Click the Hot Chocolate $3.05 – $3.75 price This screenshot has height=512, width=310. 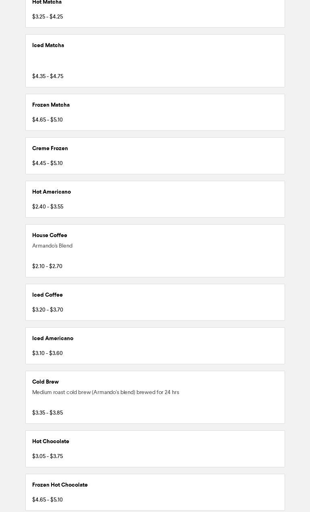click(48, 456)
